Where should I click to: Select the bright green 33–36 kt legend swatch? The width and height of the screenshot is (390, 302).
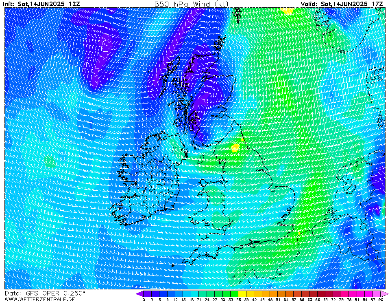pos(234,294)
